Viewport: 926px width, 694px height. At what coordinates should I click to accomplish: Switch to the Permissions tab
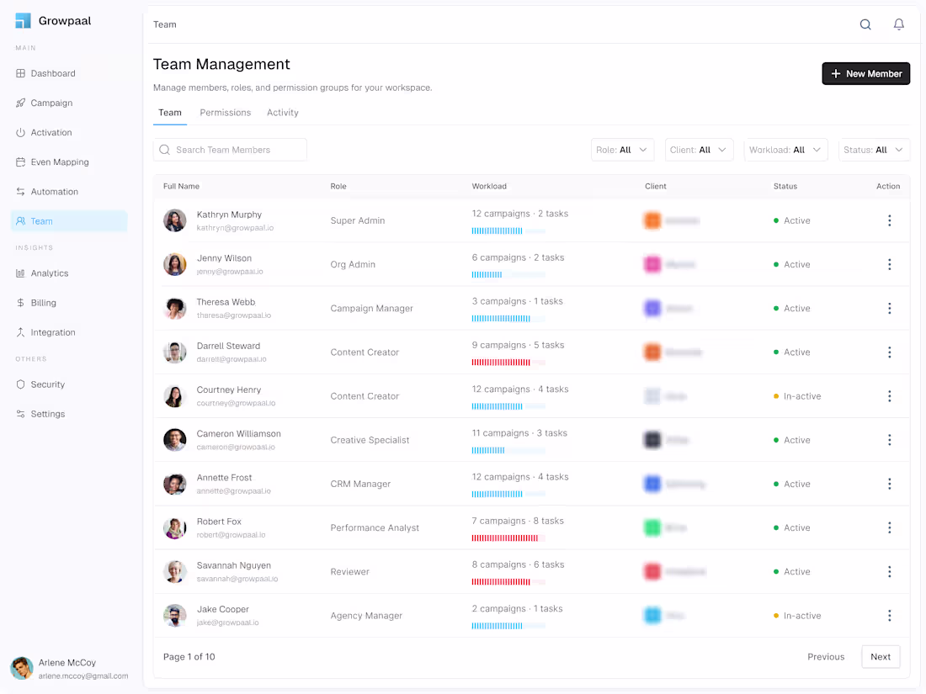pyautogui.click(x=225, y=113)
